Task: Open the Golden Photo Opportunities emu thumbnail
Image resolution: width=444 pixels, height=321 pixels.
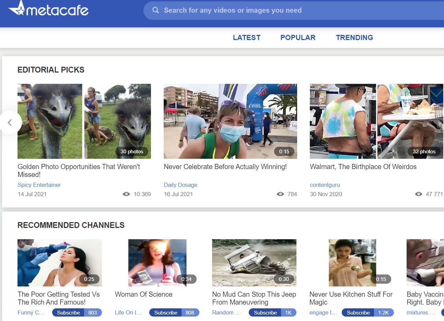Action: 84,121
